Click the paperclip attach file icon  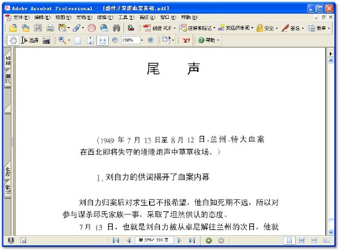76,28
